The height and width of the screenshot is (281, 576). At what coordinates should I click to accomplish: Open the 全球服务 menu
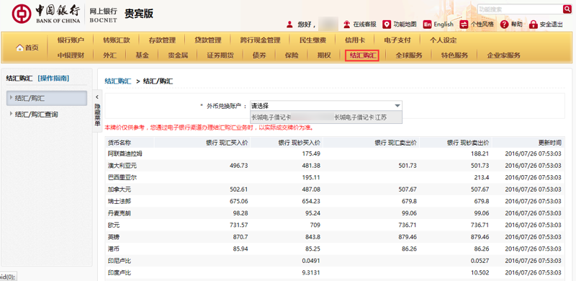point(408,55)
